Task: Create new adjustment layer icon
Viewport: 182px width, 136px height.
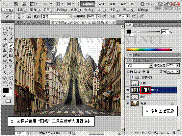Action: [156, 133]
